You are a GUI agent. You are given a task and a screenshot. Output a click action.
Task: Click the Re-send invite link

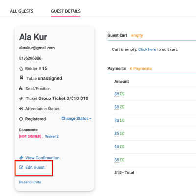tap(30, 182)
